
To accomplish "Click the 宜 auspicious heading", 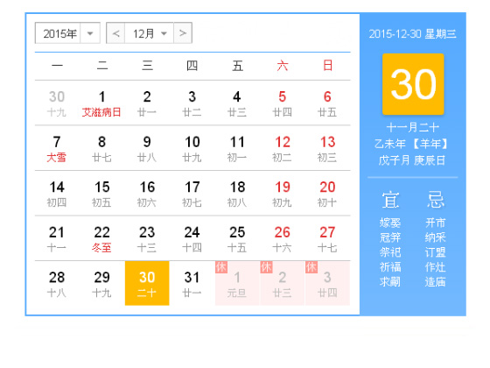I will coord(390,200).
